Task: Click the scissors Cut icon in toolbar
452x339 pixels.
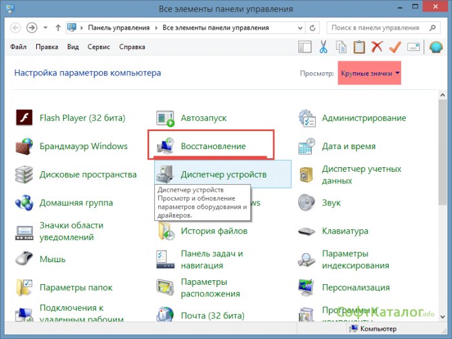Action: tap(324, 47)
